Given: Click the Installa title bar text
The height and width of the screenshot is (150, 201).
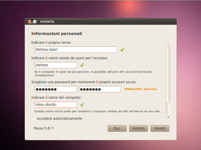Looking at the screenshot, I should click(x=47, y=21).
